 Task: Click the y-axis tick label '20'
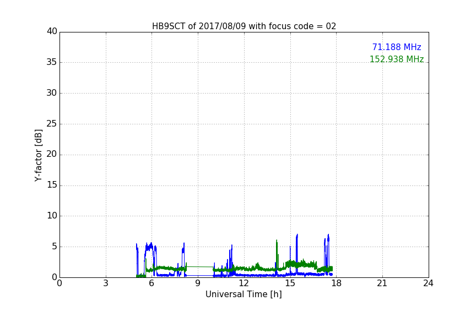pos(52,154)
